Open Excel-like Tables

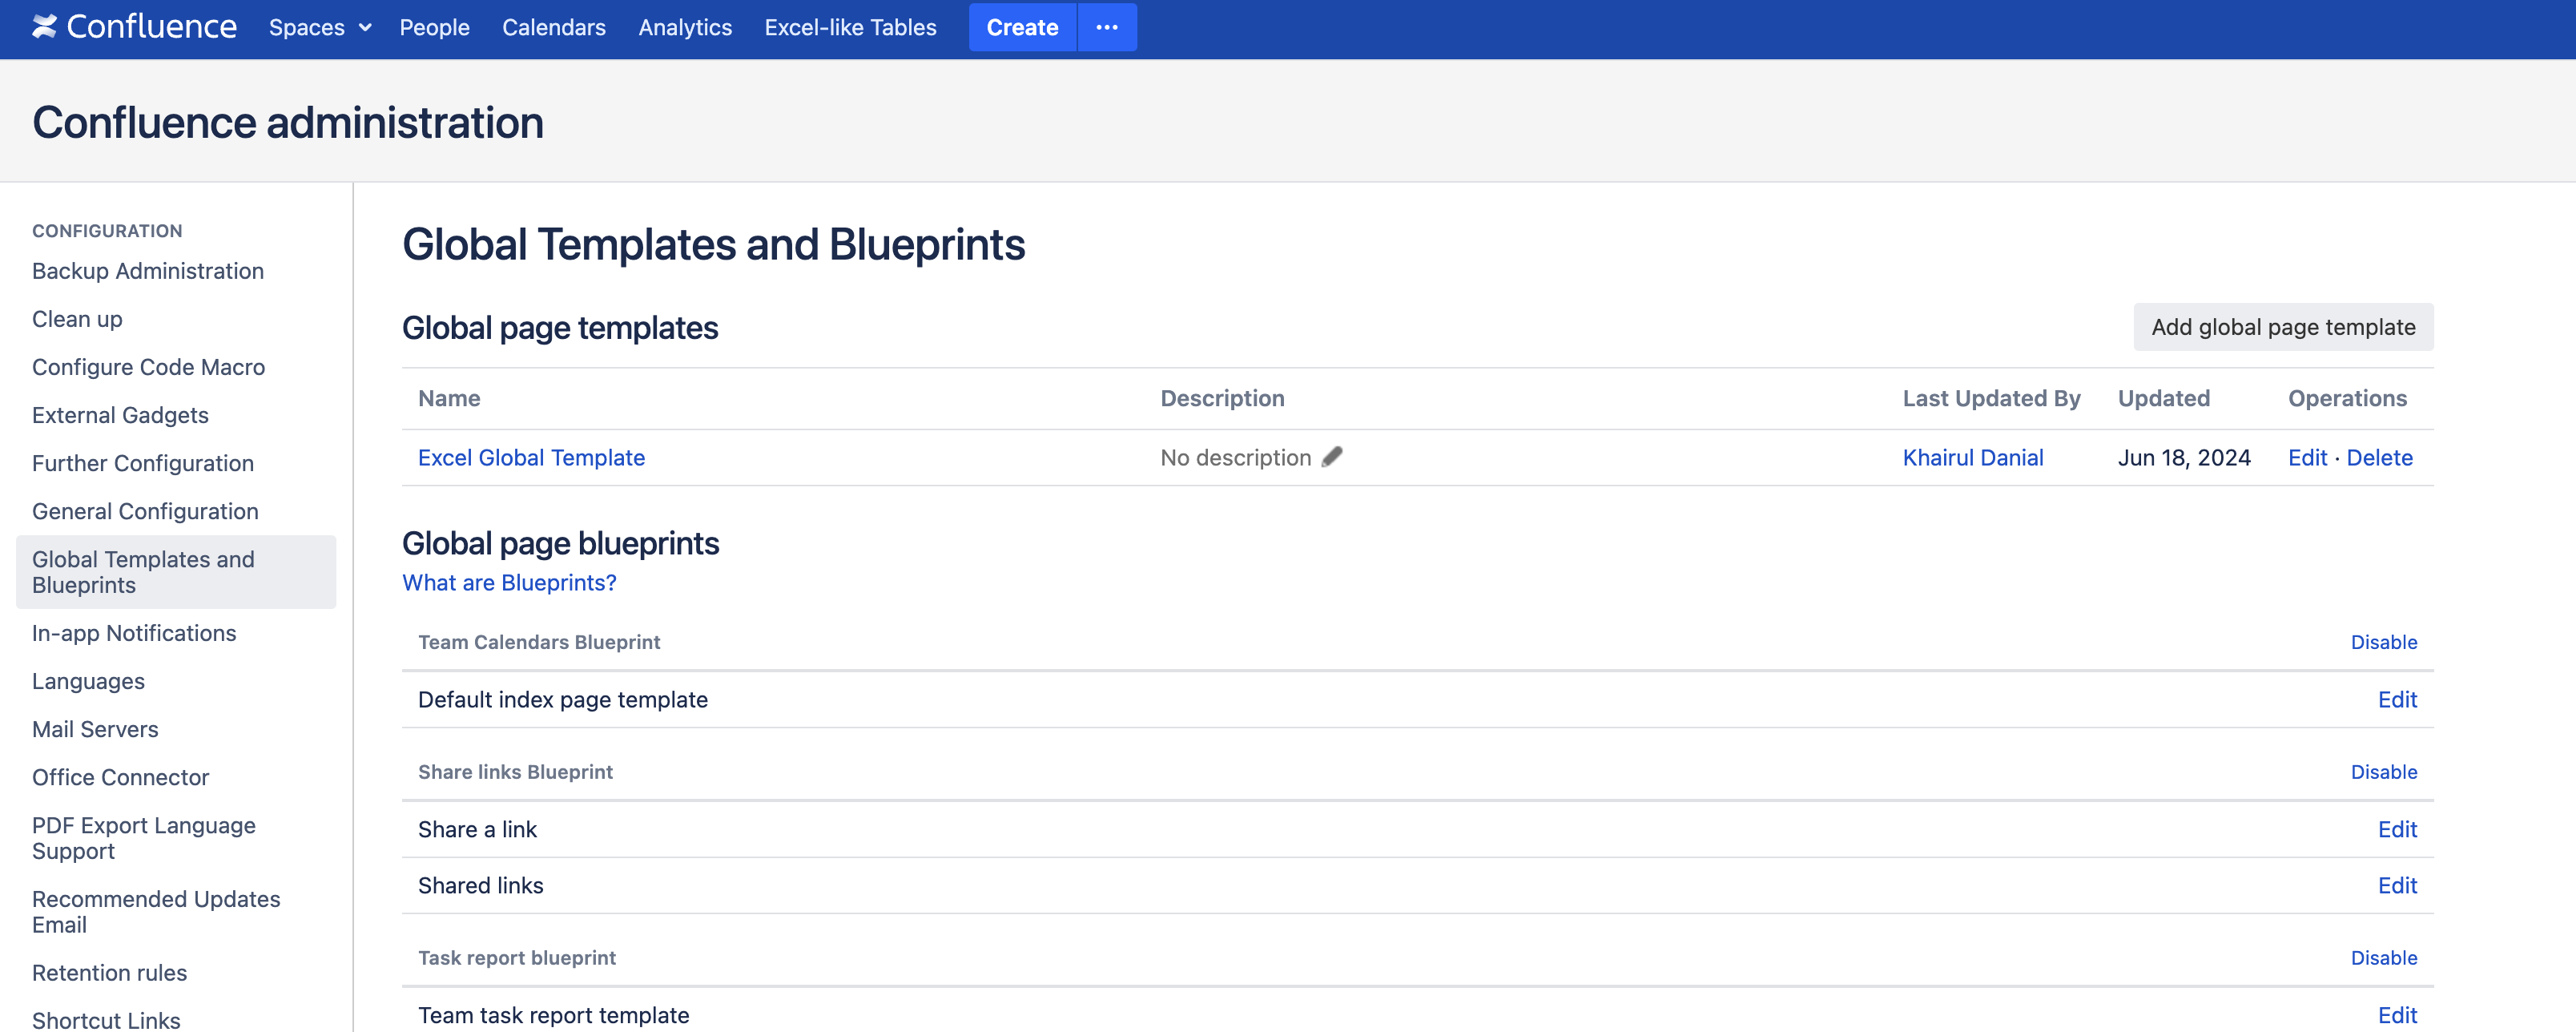point(850,27)
